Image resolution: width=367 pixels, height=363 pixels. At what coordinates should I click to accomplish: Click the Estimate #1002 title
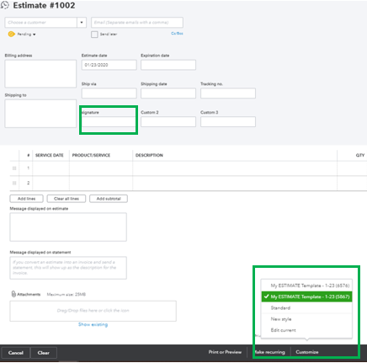point(44,5)
